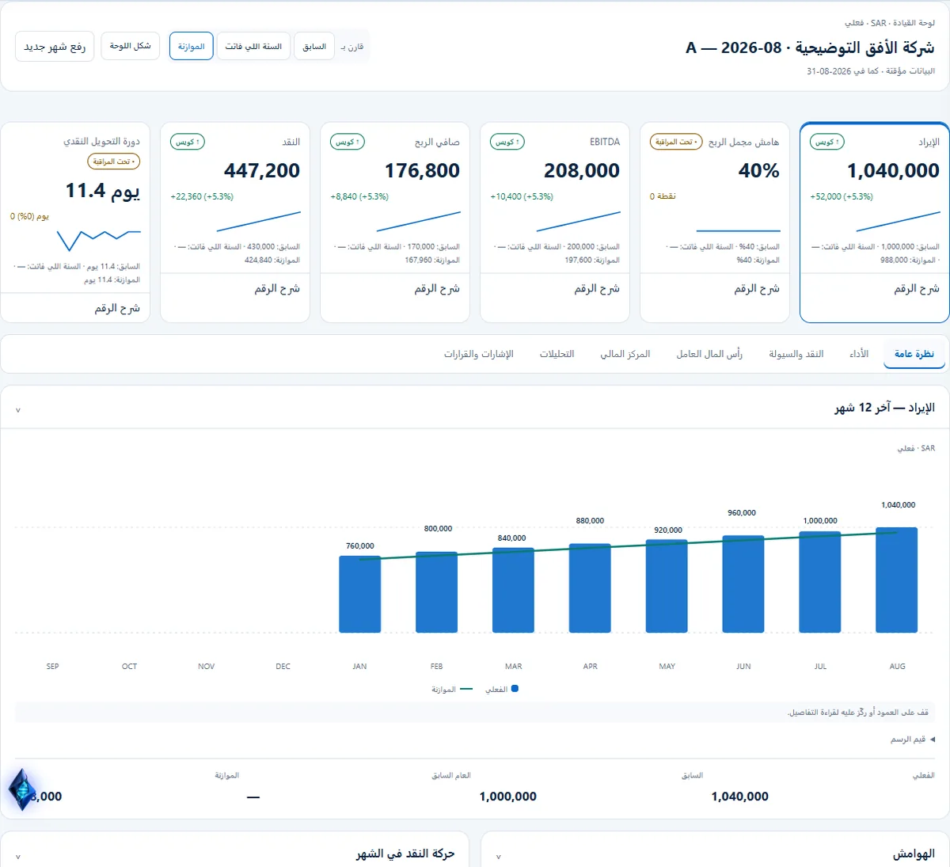Click the EBITDA value 208,000
The image size is (950, 867).
pyautogui.click(x=582, y=170)
